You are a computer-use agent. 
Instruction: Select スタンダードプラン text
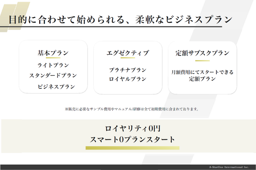pos(53,75)
